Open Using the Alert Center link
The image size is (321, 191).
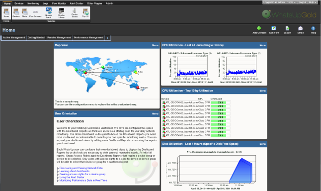tap(72, 177)
